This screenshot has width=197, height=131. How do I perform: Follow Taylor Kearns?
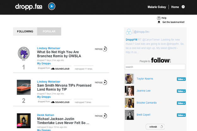pos(181,79)
